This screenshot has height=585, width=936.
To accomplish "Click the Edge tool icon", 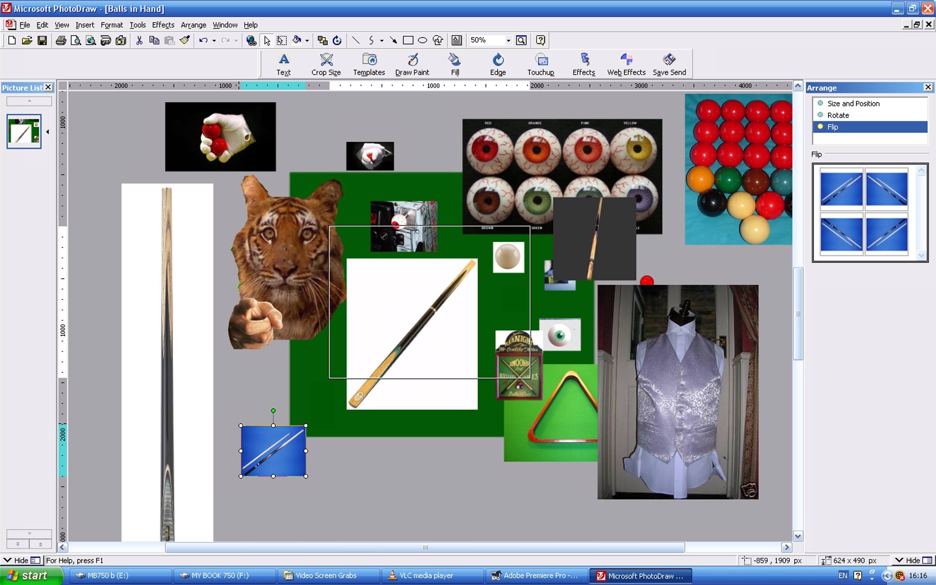I will pos(498,64).
